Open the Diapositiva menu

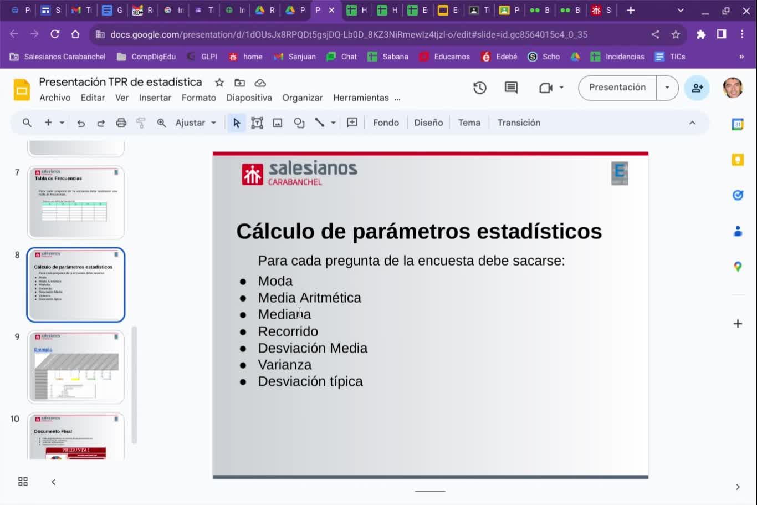[249, 98]
